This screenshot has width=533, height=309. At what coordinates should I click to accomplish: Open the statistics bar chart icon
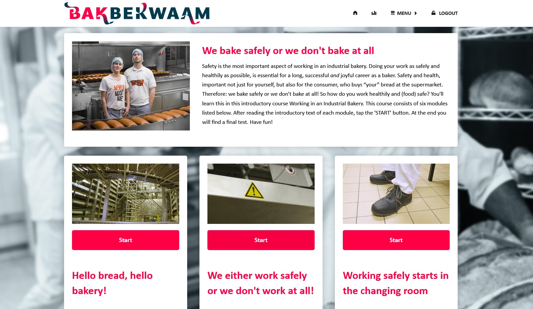click(x=374, y=13)
